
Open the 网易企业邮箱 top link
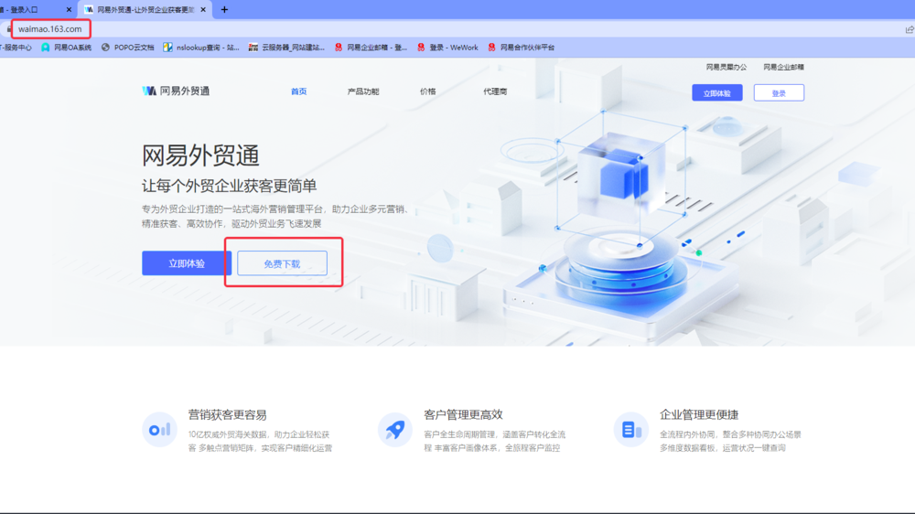point(784,67)
